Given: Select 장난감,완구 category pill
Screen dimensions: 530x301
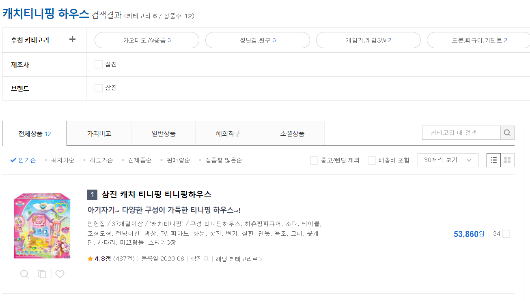Looking at the screenshot, I should [258, 40].
